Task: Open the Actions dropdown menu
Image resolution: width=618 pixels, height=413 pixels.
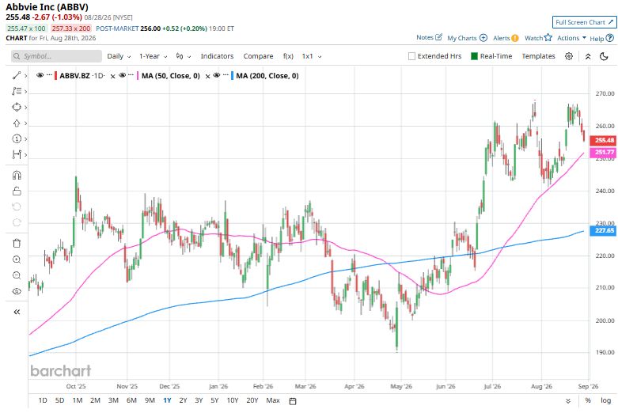Action: pos(571,38)
